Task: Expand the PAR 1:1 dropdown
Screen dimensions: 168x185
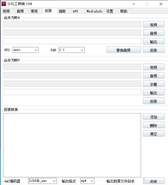Action: 72,50
